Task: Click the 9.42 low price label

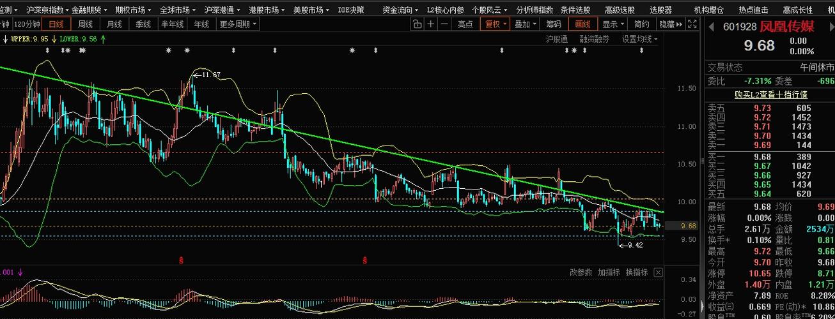Action: 635,245
